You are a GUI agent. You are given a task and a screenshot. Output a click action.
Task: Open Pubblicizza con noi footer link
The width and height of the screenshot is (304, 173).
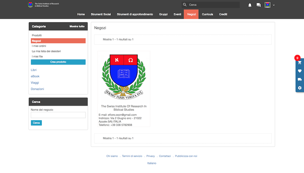click(x=186, y=156)
